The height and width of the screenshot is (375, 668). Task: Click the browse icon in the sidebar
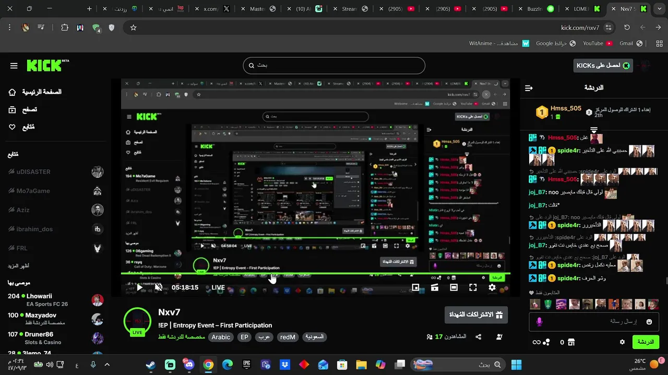(x=13, y=110)
